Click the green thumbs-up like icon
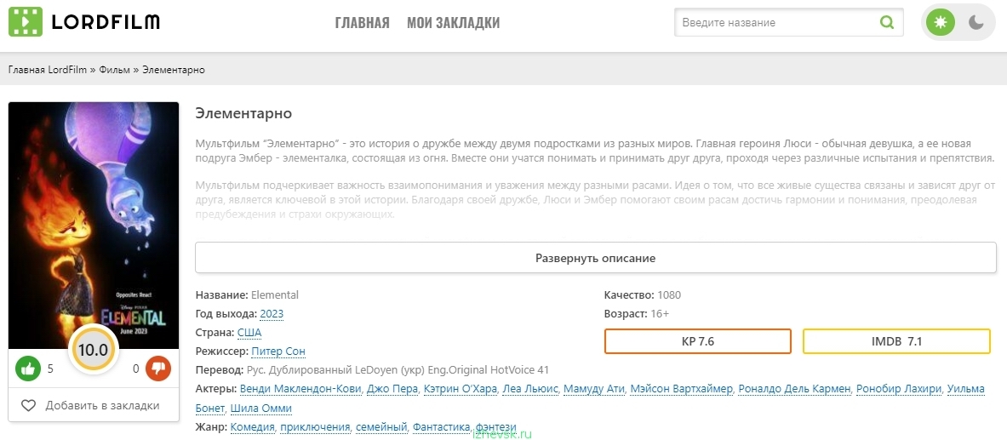This screenshot has width=1007, height=440. point(27,369)
